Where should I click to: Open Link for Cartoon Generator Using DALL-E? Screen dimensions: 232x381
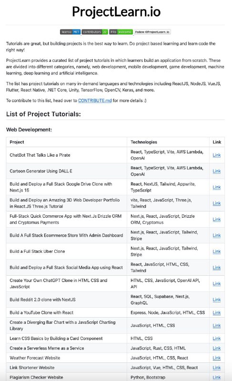click(216, 171)
